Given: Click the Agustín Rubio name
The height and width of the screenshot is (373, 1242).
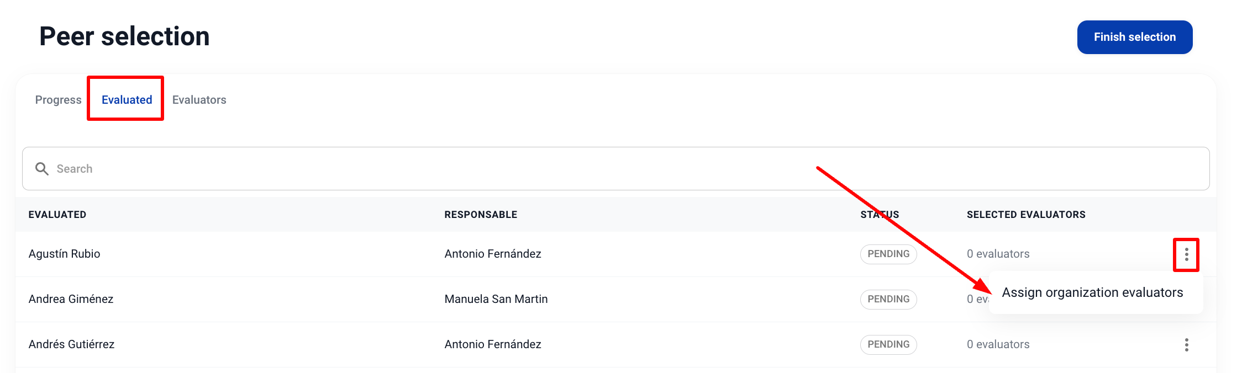Looking at the screenshot, I should 65,254.
